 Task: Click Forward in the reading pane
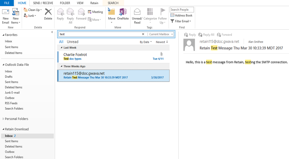click(x=224, y=35)
